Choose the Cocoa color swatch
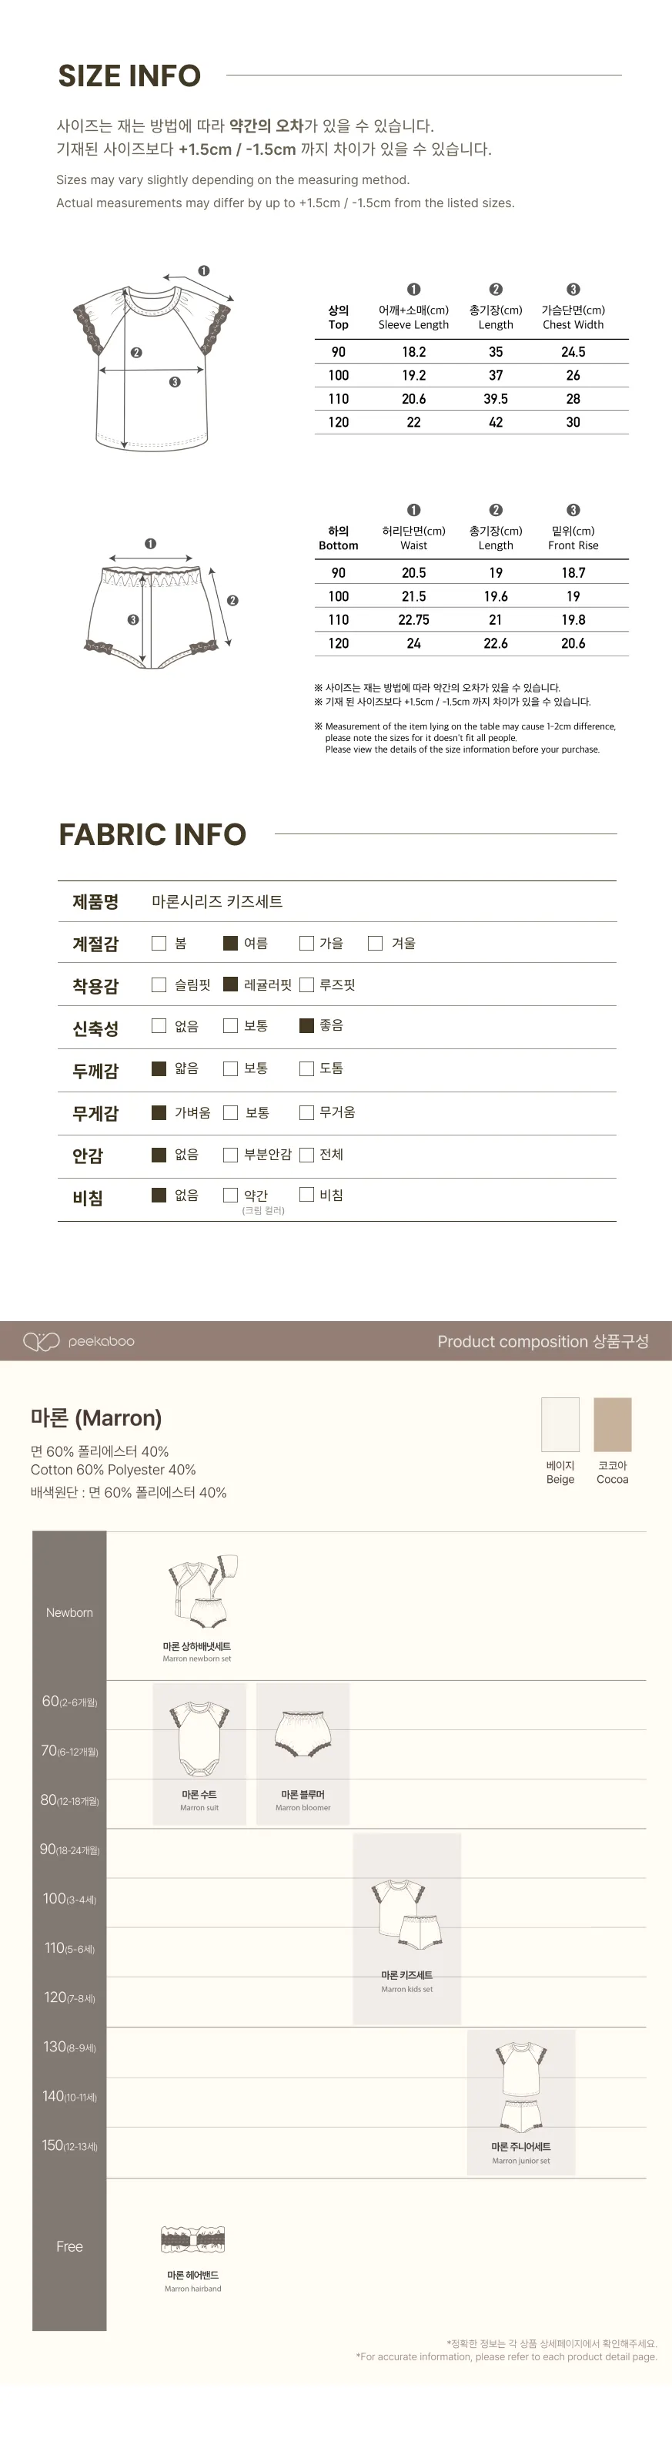 tap(612, 1424)
